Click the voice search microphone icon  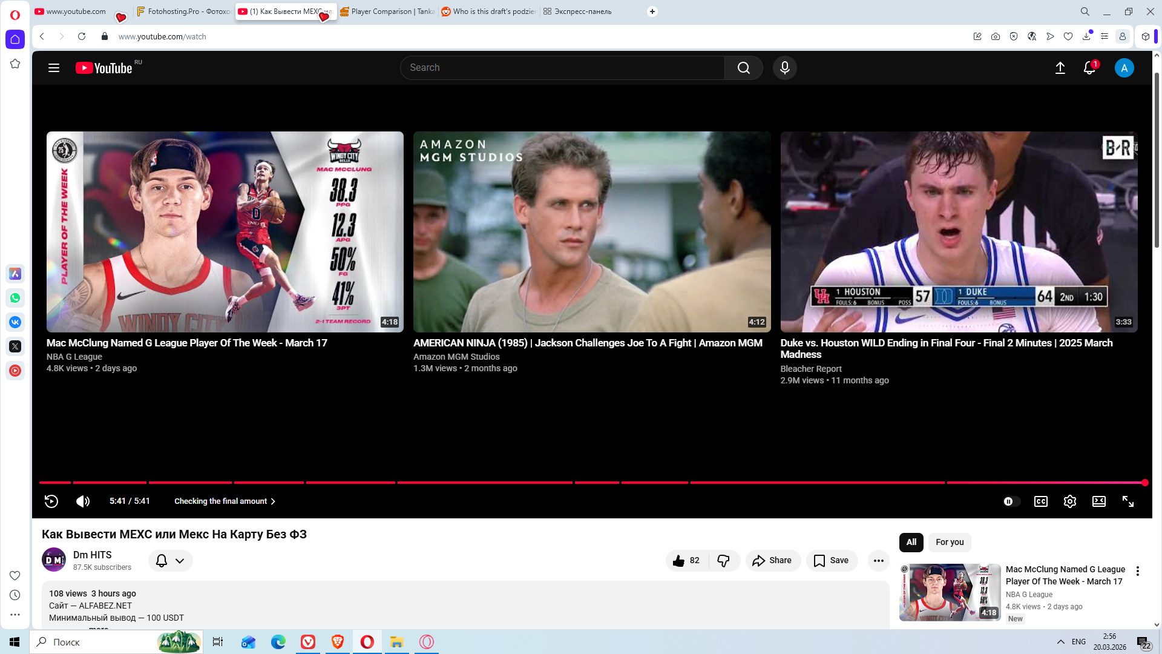pyautogui.click(x=784, y=68)
